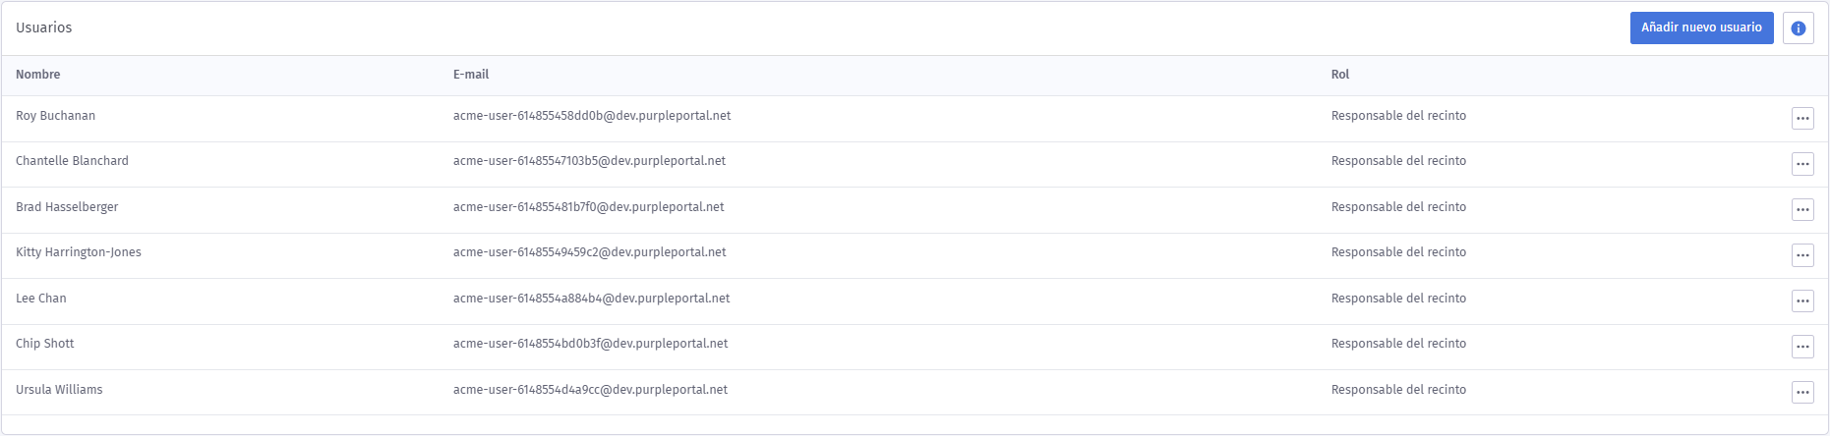Image resolution: width=1830 pixels, height=436 pixels.
Task: Open options menu for Chip Shott
Action: [x=1802, y=347]
